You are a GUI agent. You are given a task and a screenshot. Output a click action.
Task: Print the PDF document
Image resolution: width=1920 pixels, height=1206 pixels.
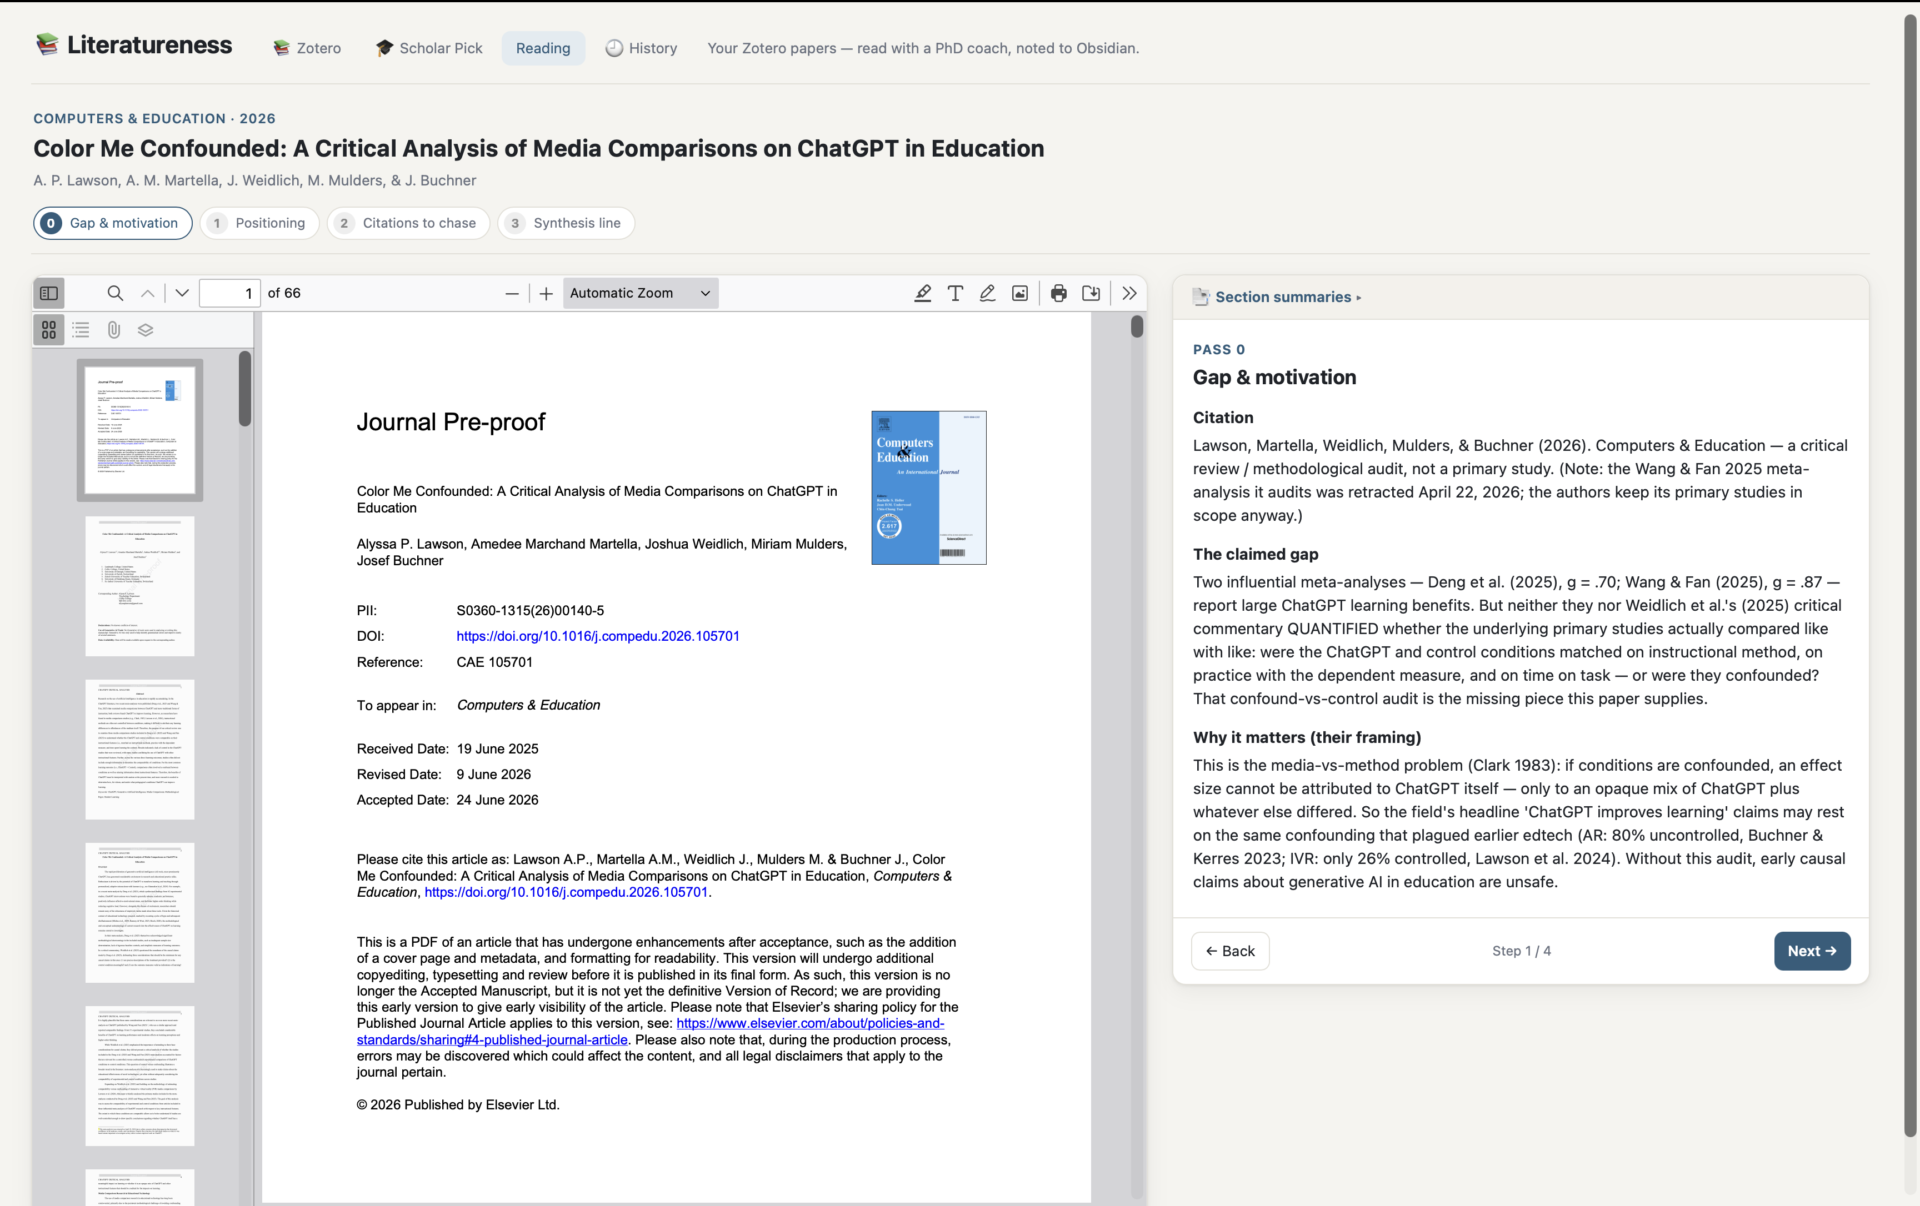point(1058,293)
